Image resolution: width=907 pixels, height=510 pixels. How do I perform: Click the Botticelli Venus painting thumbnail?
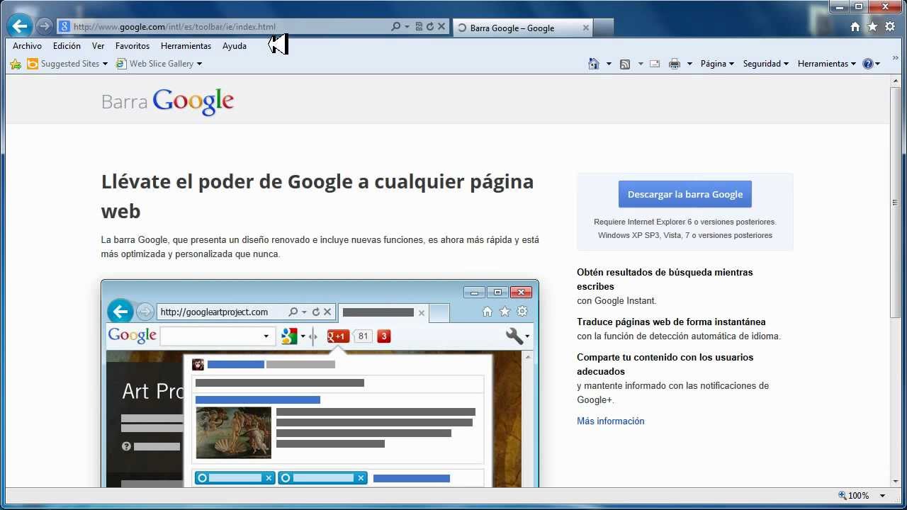point(234,433)
